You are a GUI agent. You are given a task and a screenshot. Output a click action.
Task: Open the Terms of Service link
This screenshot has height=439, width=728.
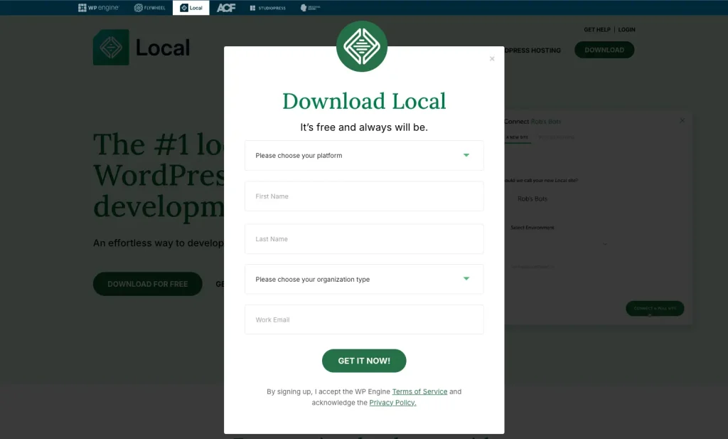(419, 391)
